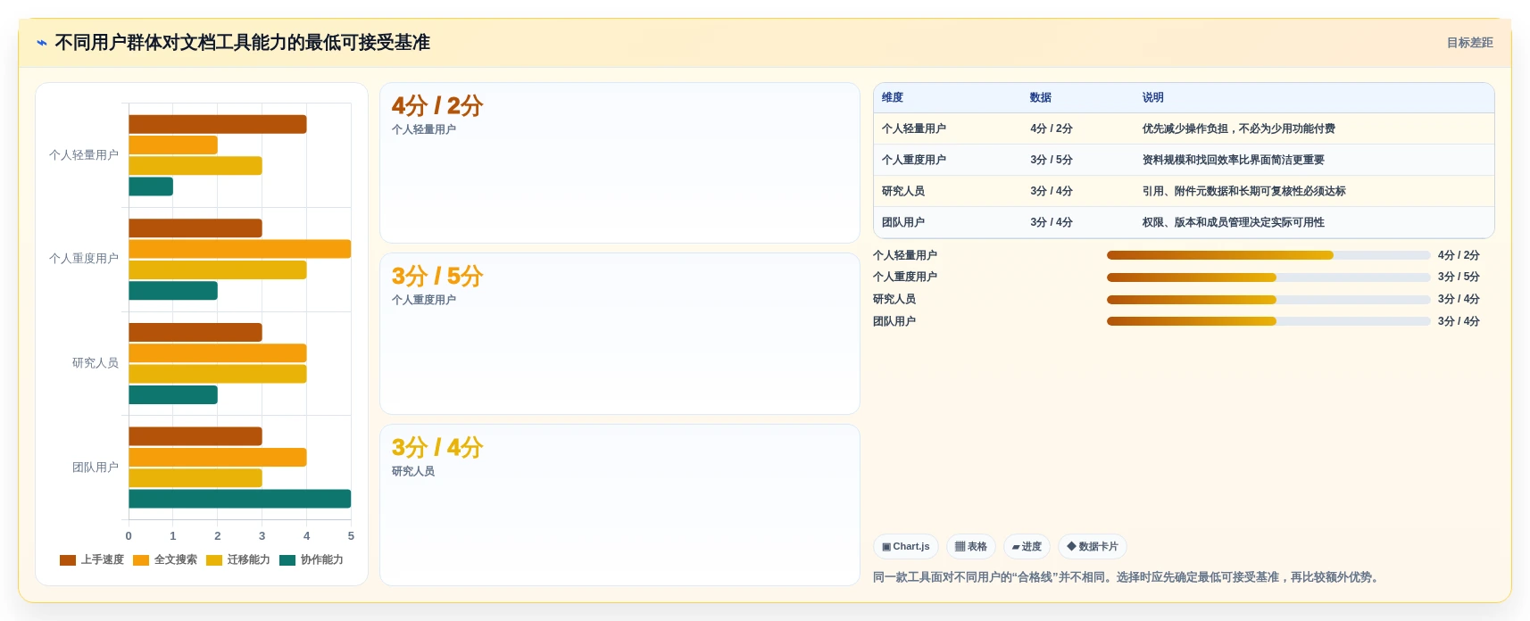Select the 进度 tag chip
The image size is (1530, 621).
point(1027,547)
